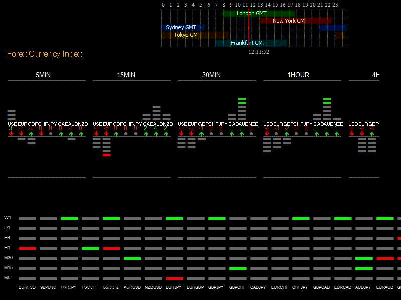Viewport: 401px width, 300px height.
Task: Select the Tokyo GMT session bar
Action: [x=194, y=35]
